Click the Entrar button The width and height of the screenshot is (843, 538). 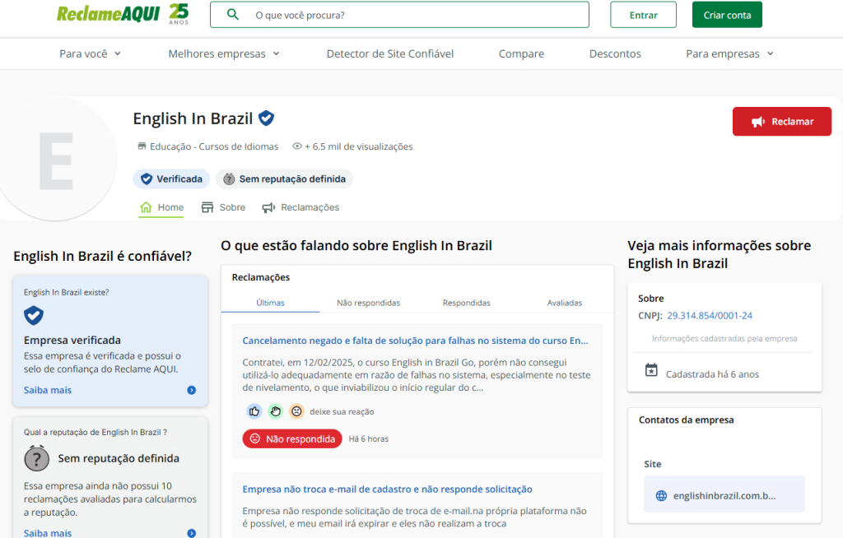pyautogui.click(x=643, y=15)
